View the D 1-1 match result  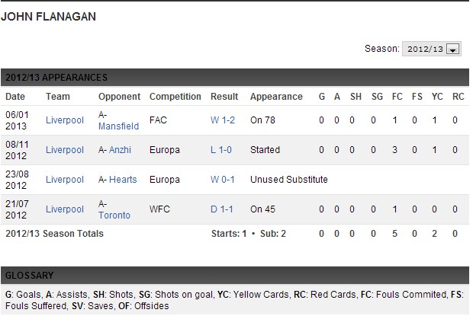[x=222, y=209]
